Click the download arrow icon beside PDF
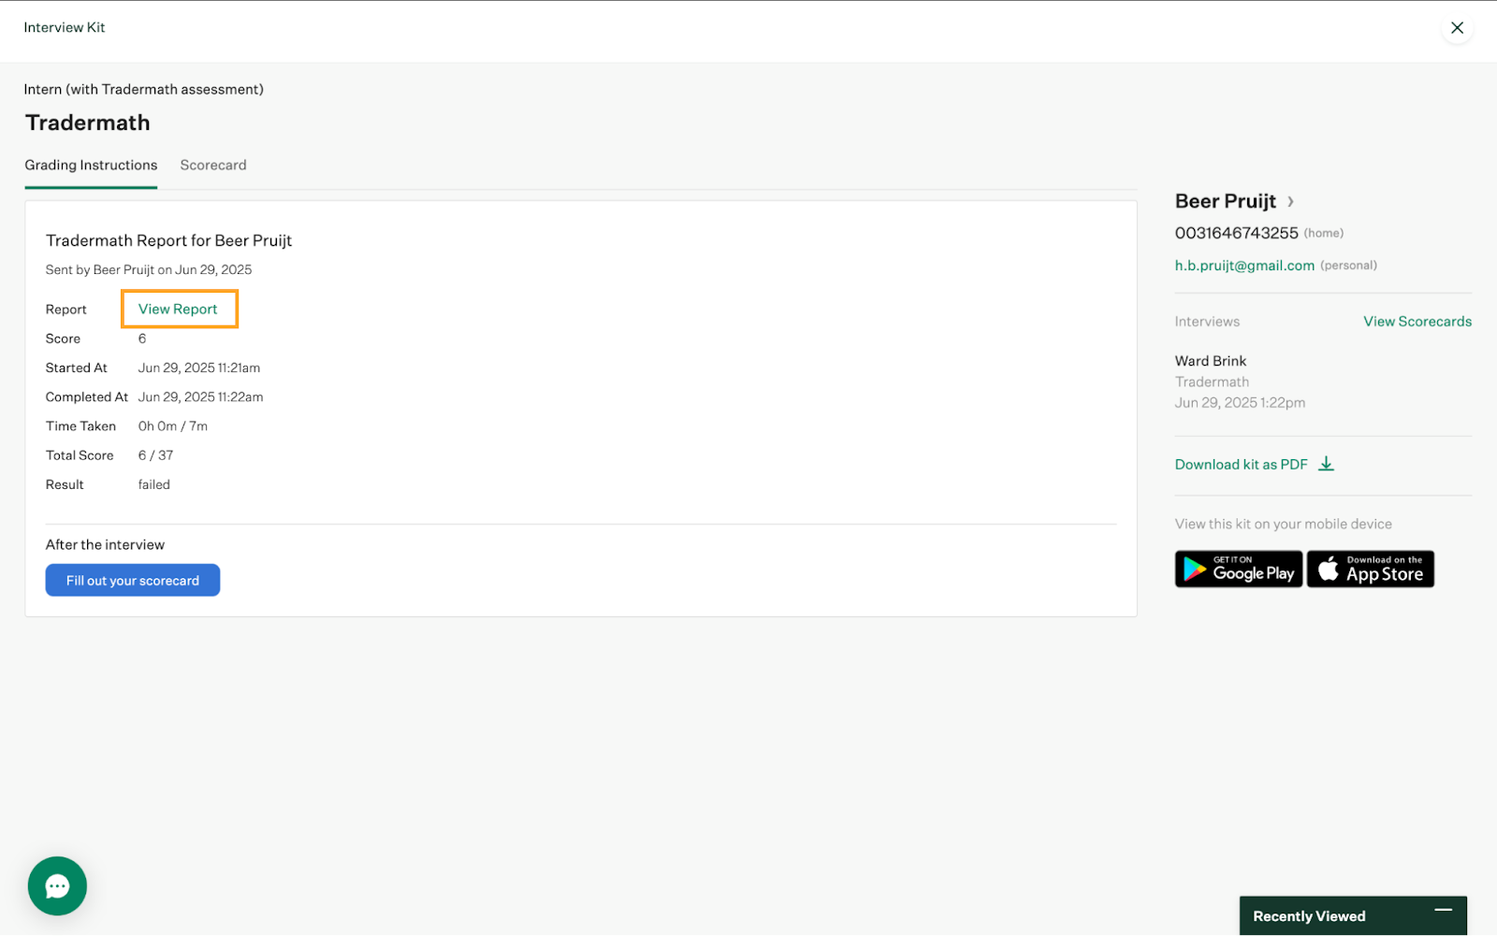 click(1326, 464)
